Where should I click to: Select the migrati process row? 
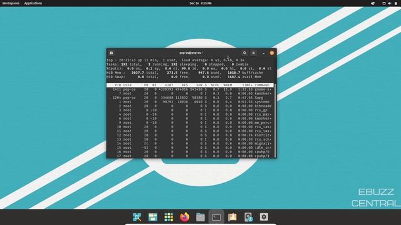(190, 143)
